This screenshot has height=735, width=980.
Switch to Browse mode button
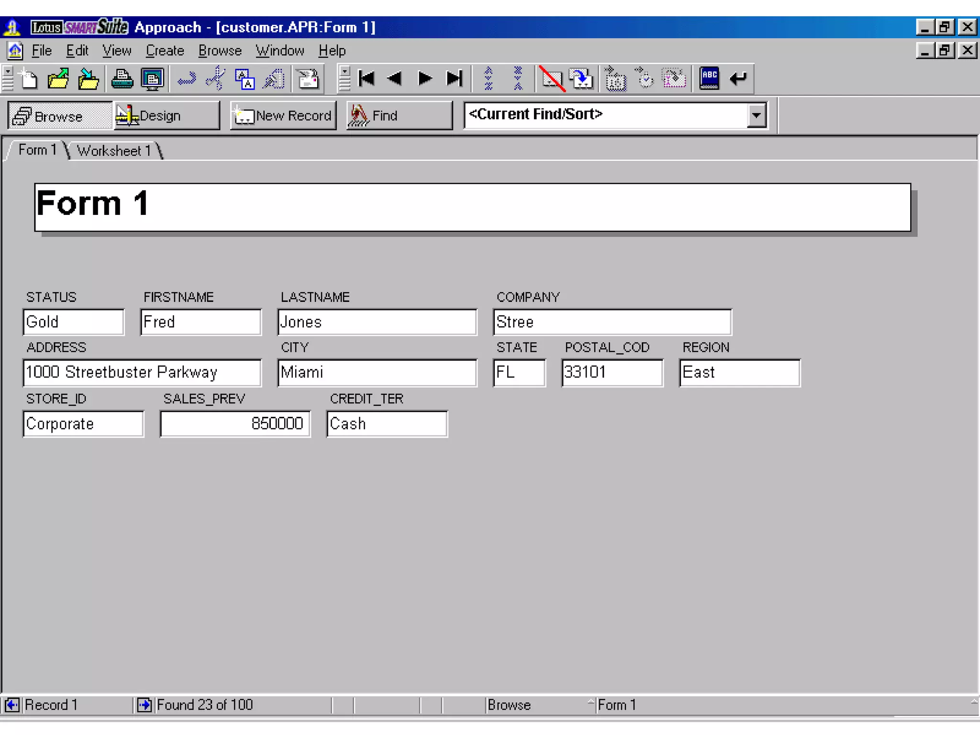[x=60, y=116]
